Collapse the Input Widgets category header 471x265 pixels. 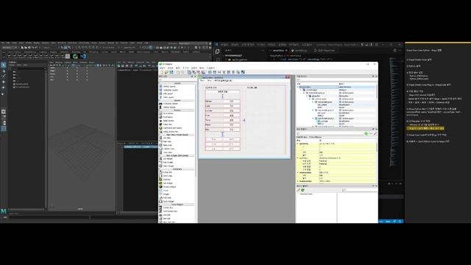pos(177,205)
